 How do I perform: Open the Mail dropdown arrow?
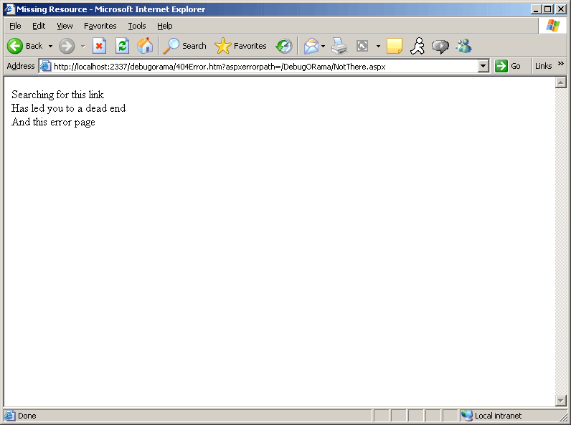[323, 46]
